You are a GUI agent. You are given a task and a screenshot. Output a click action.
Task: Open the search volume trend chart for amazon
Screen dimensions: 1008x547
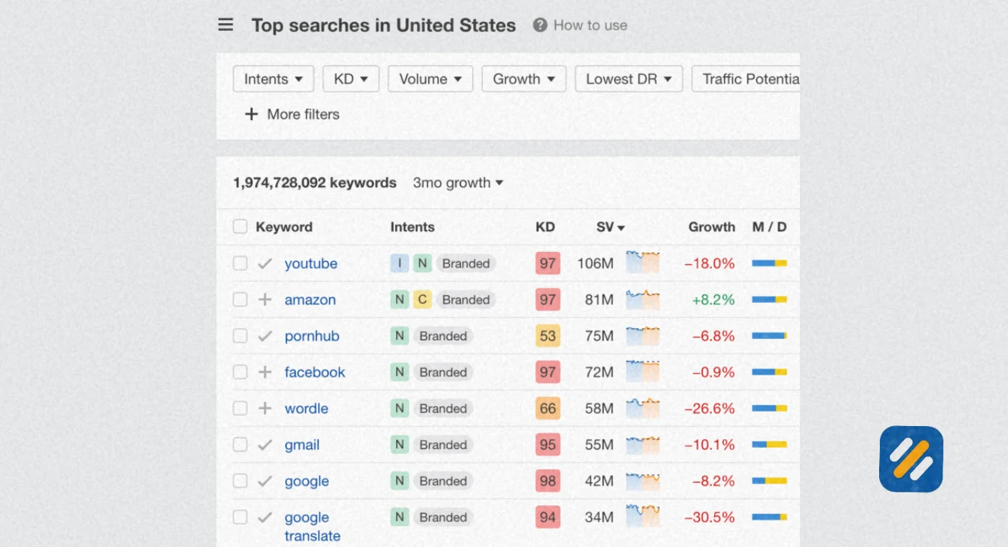coord(642,299)
